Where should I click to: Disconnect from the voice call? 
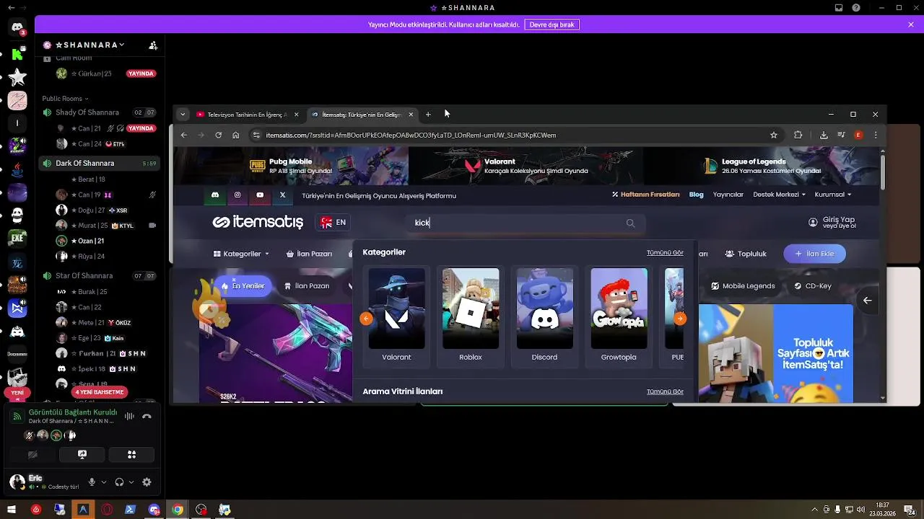click(x=147, y=416)
